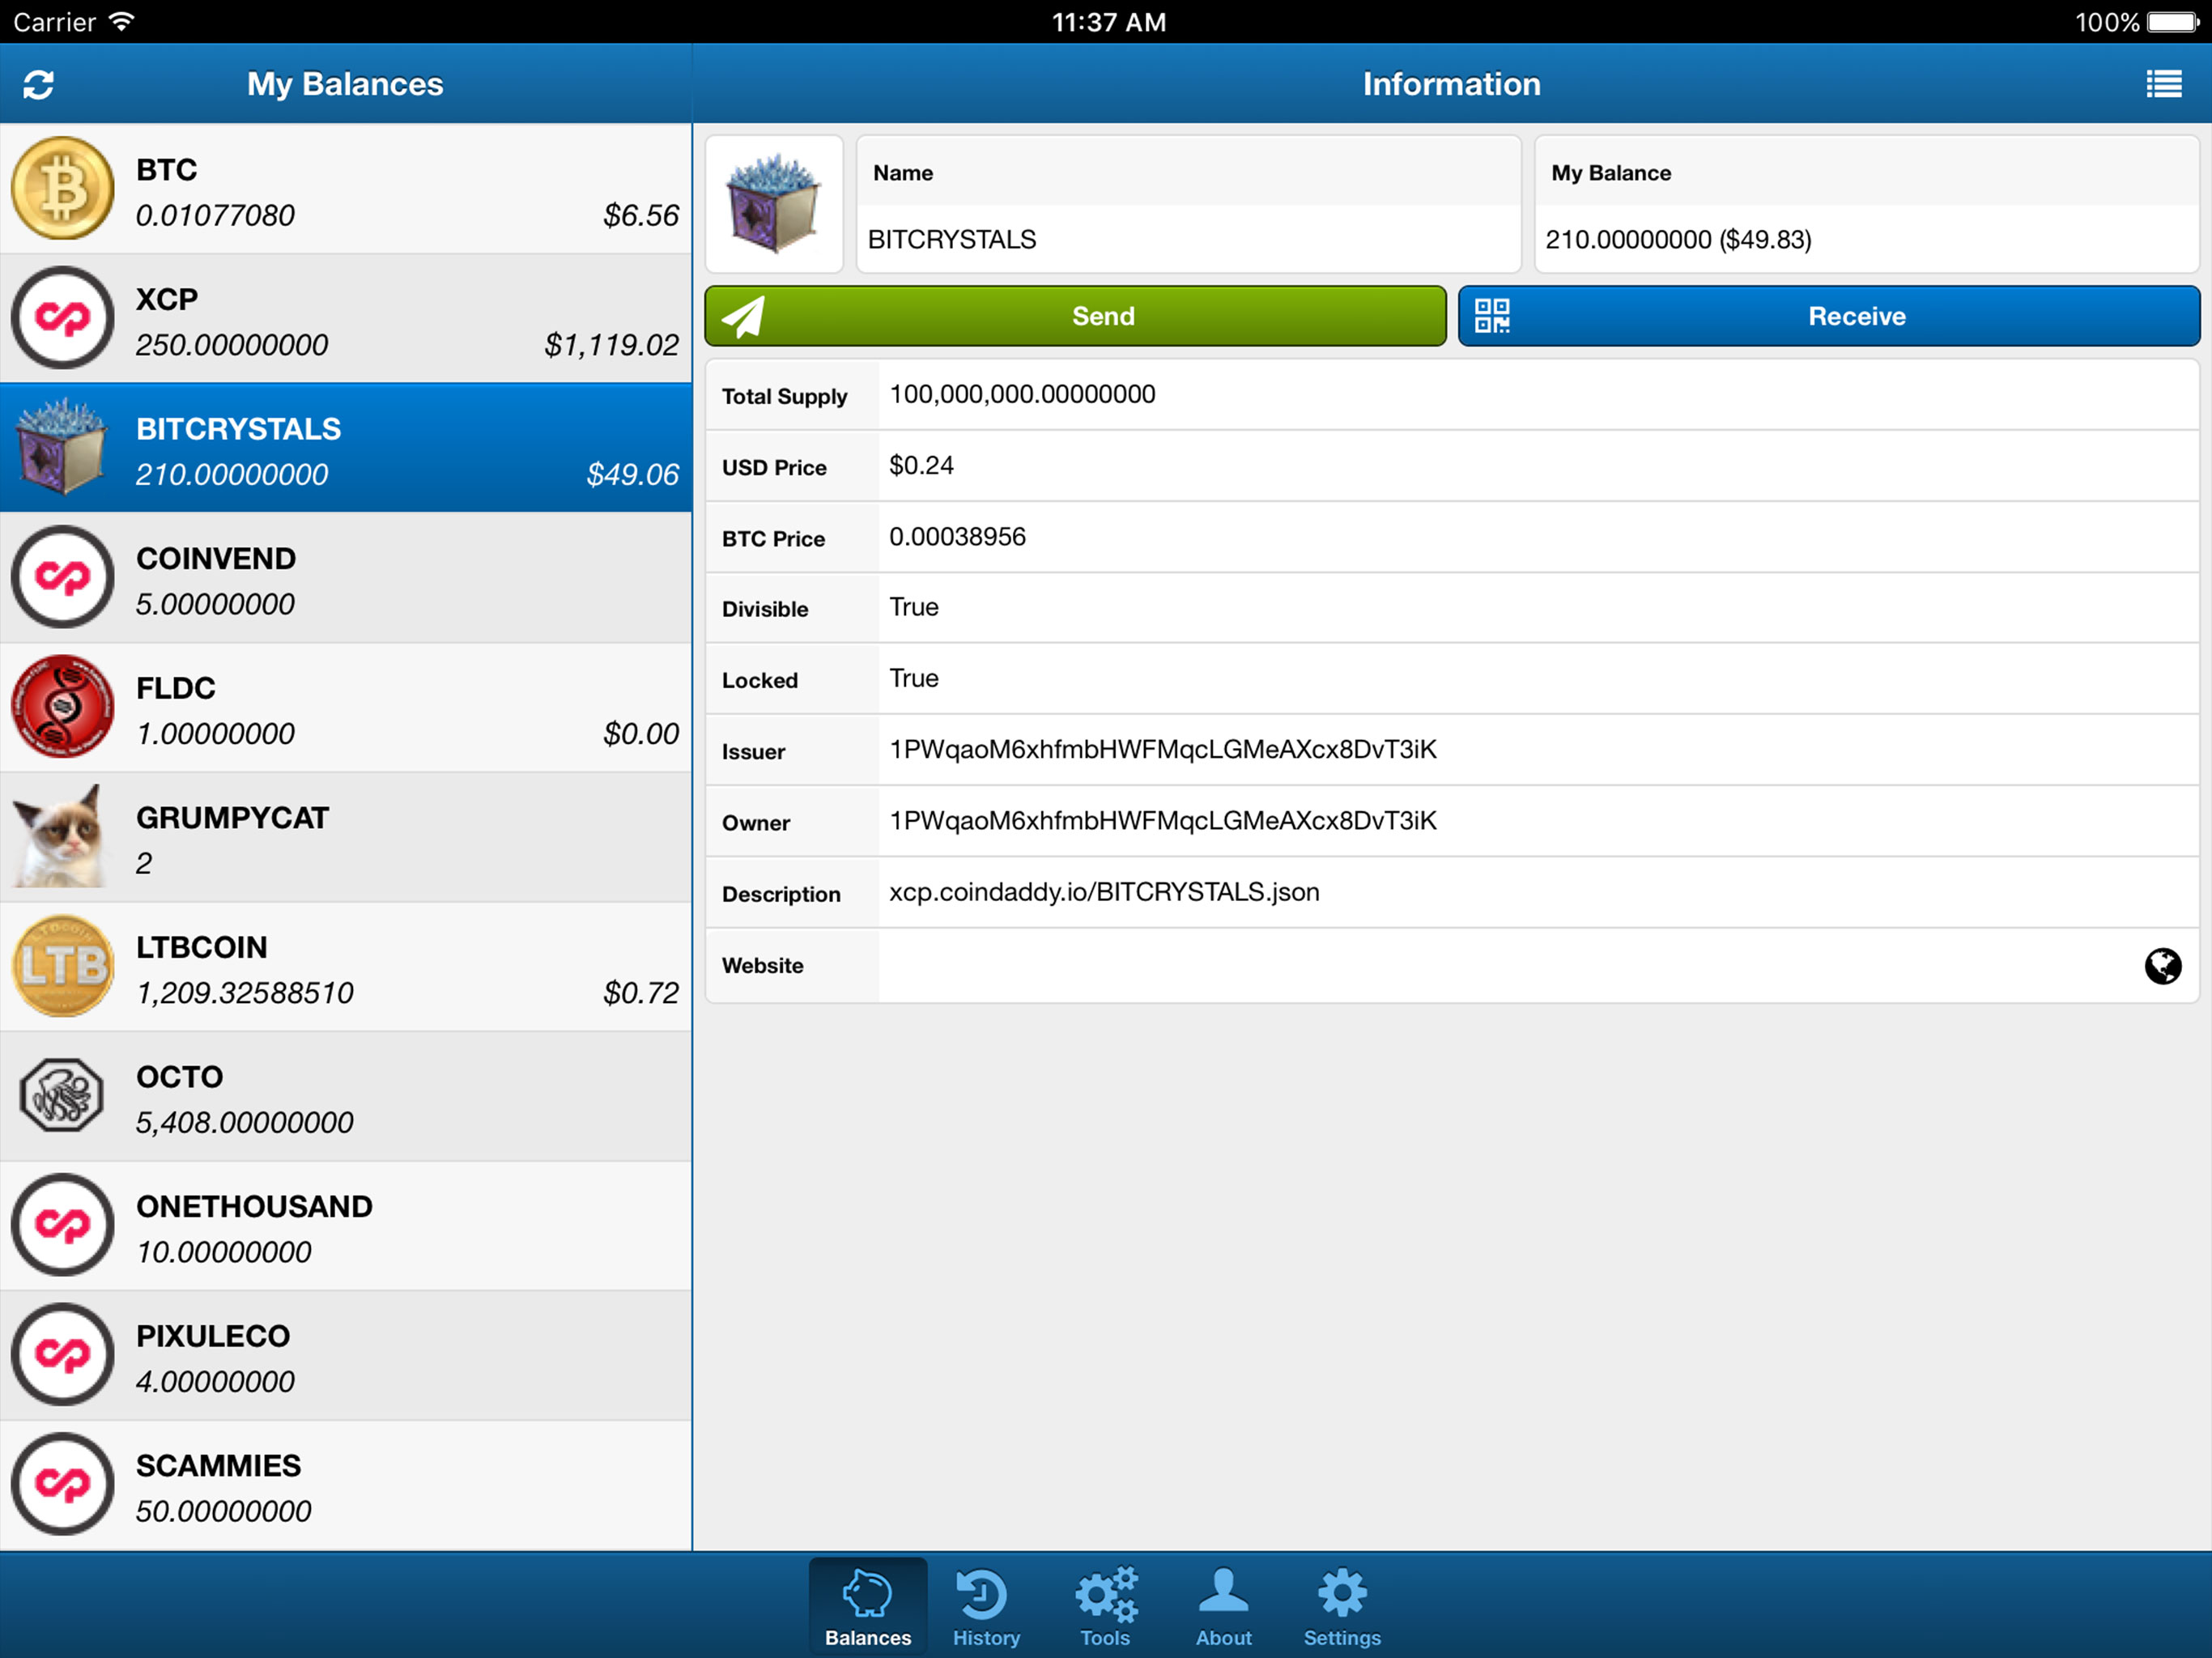
Task: Refresh balances with the circular arrows icon
Action: (38, 85)
